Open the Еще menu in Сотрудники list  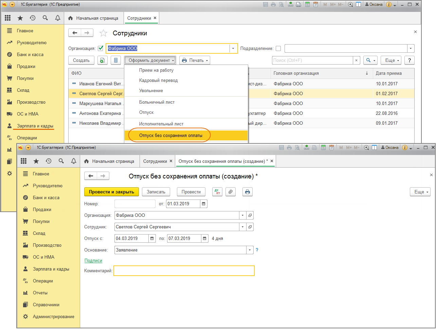point(391,60)
